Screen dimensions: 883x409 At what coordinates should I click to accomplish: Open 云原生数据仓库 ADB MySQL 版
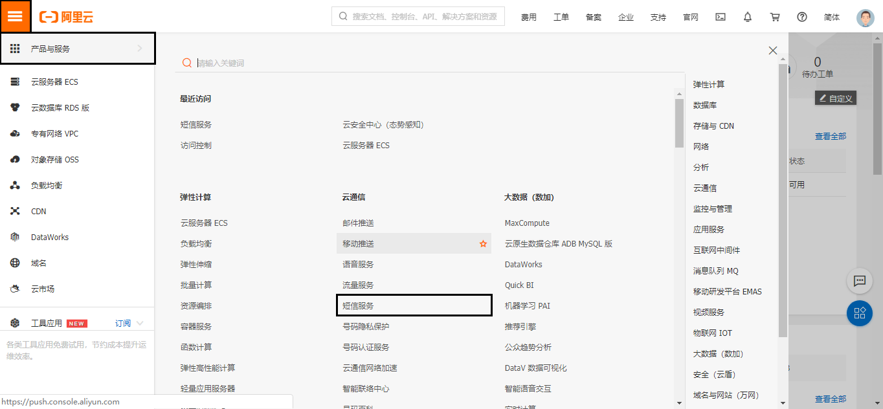pyautogui.click(x=559, y=244)
